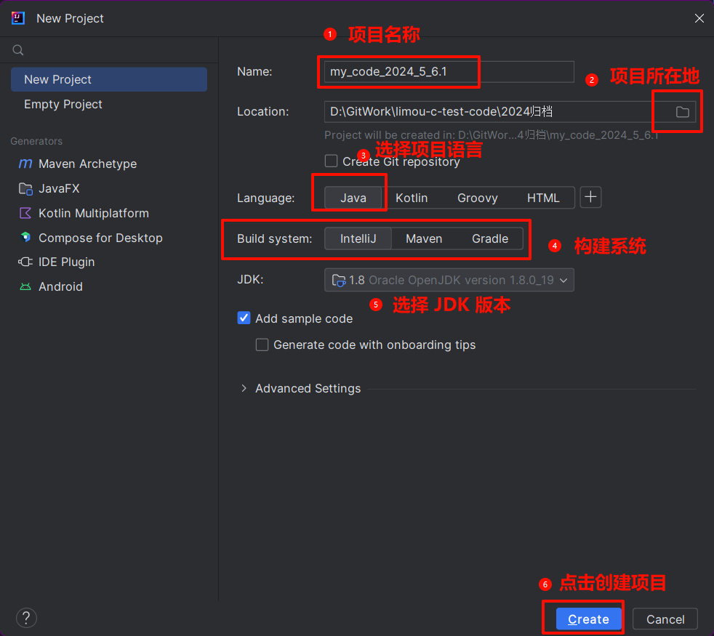Screen dimensions: 714x636
Task: Select Empty Project in sidebar
Action: 63,105
